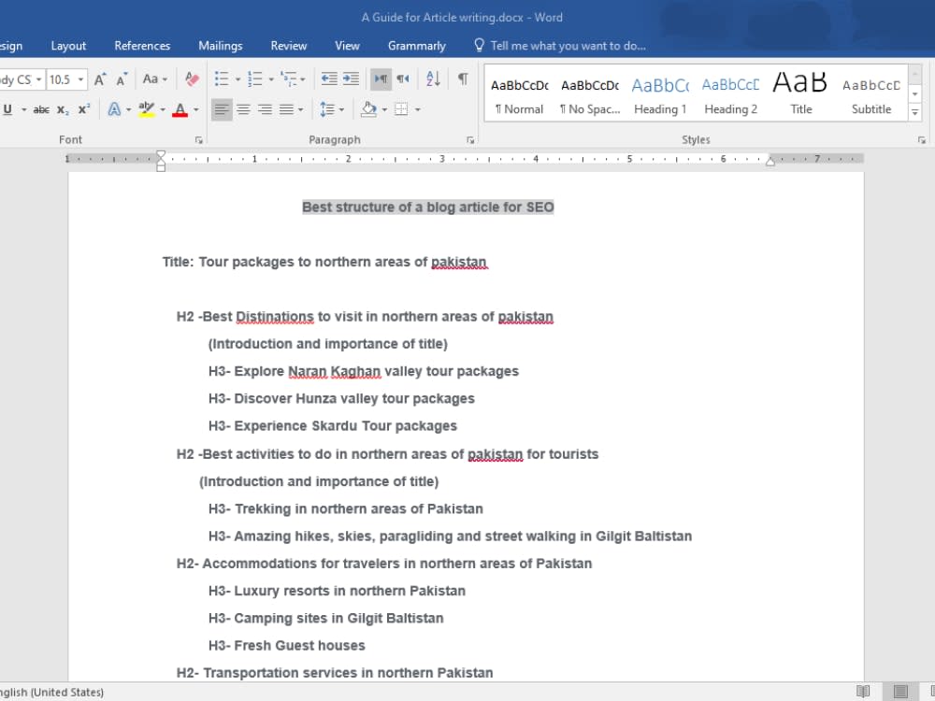This screenshot has height=701, width=935.
Task: Apply strikethrough with the abc icon
Action: tap(41, 109)
